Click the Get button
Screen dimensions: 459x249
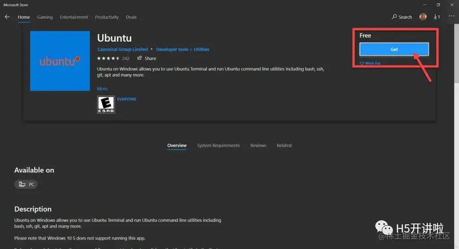pos(394,49)
